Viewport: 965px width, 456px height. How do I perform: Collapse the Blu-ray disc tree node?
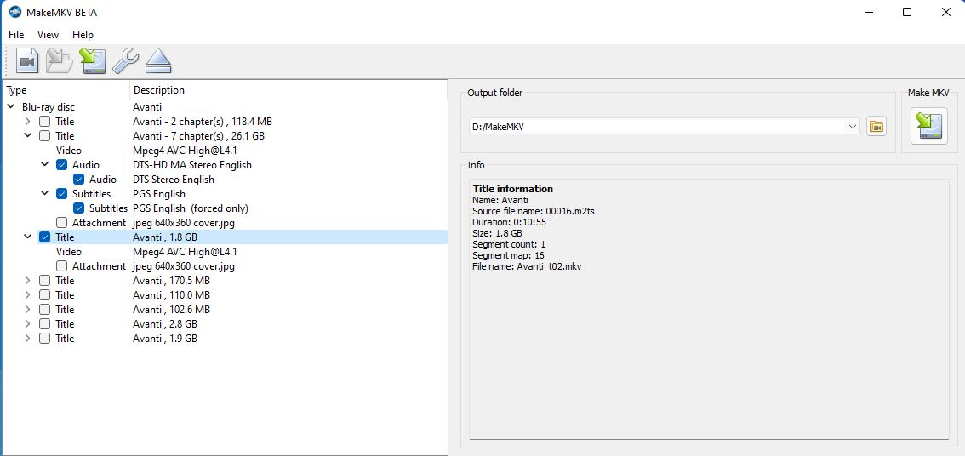pyautogui.click(x=11, y=107)
